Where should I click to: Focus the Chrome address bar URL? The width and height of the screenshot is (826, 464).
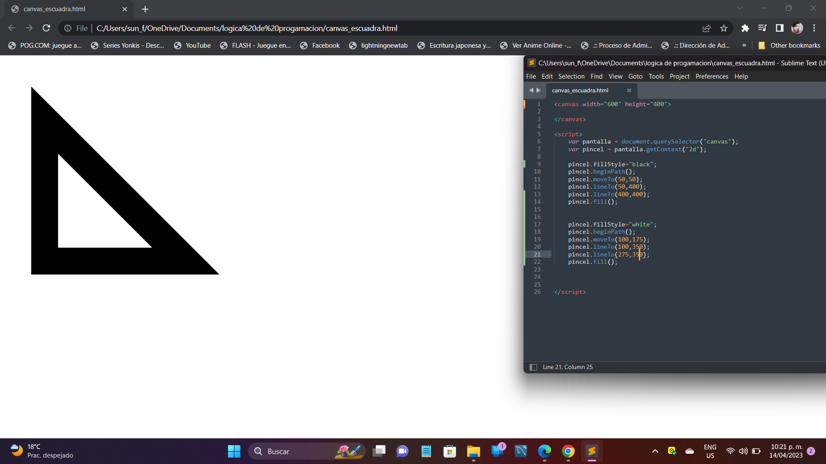(247, 28)
